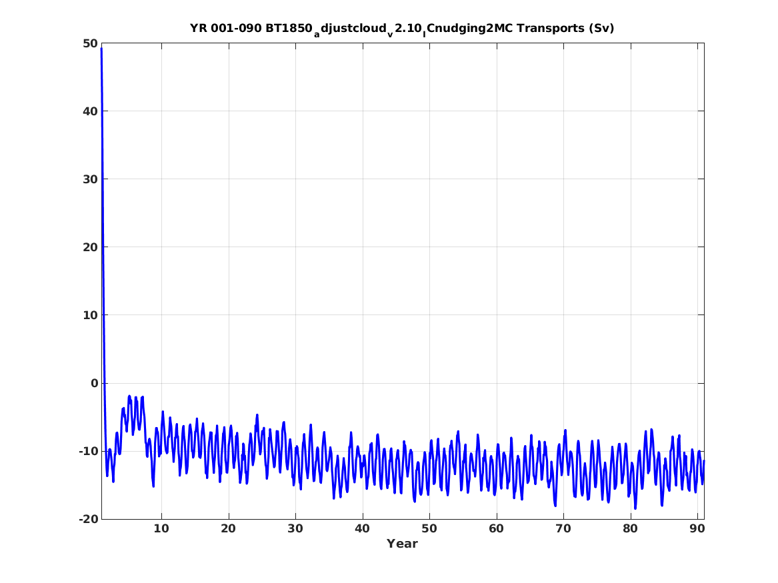Click the 'Year' x-axis label
This screenshot has width=778, height=583.
coord(402,544)
